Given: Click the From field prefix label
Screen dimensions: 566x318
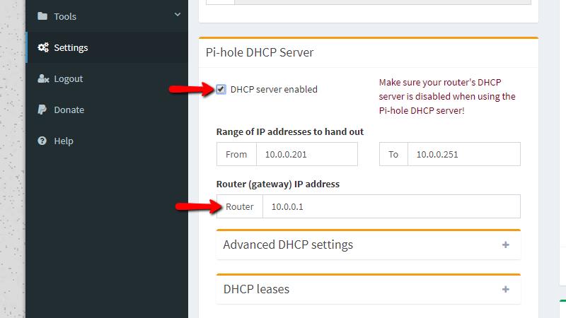Looking at the screenshot, I should (x=236, y=154).
